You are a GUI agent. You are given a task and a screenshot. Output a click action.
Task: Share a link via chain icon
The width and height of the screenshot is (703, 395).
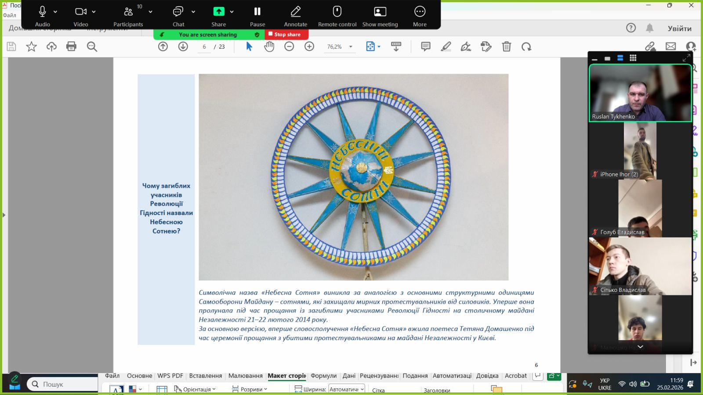click(650, 47)
